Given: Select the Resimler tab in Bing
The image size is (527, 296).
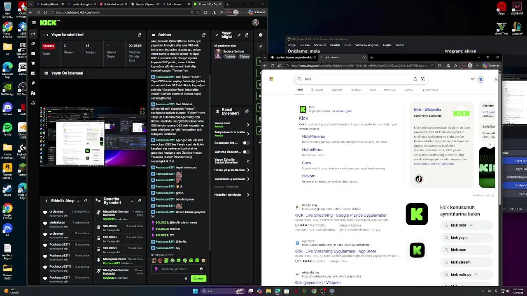Looking at the screenshot, I should point(356,90).
